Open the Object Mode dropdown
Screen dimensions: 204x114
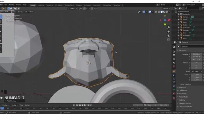pos(5,12)
